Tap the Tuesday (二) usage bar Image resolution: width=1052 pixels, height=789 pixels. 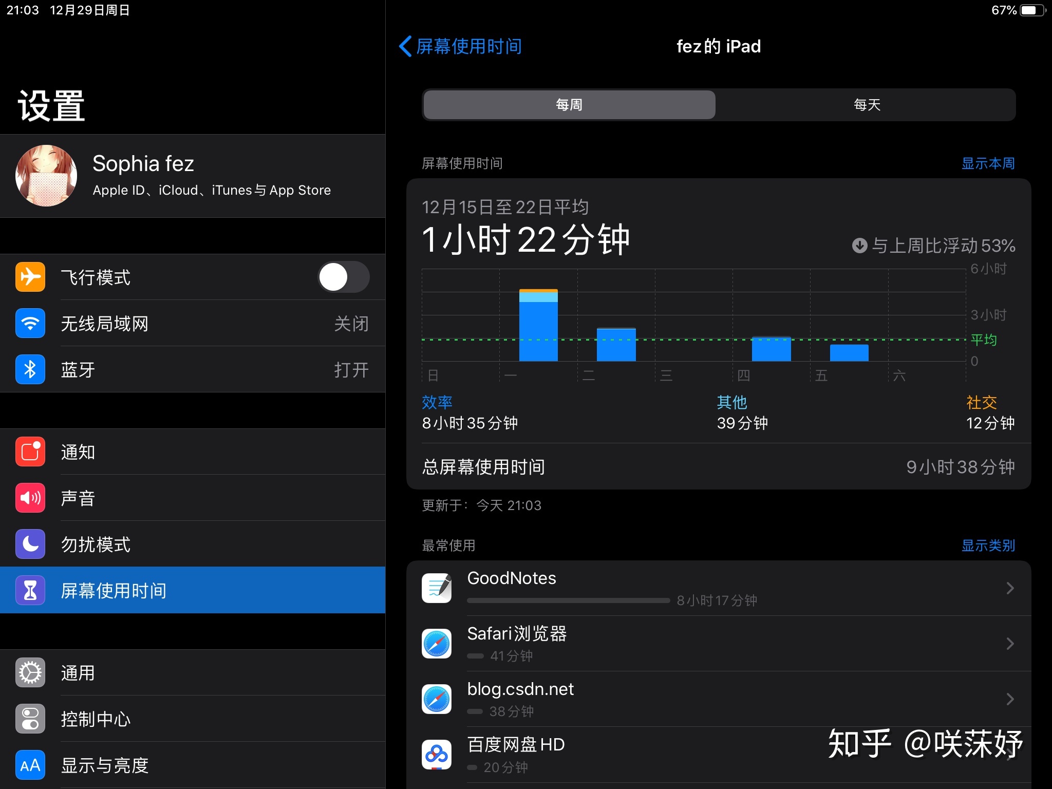pyautogui.click(x=616, y=345)
